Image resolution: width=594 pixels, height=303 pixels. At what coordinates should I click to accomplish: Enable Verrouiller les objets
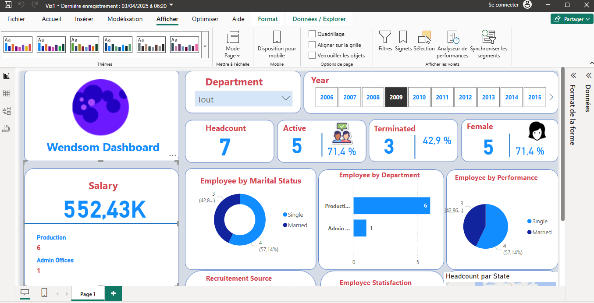pos(311,55)
